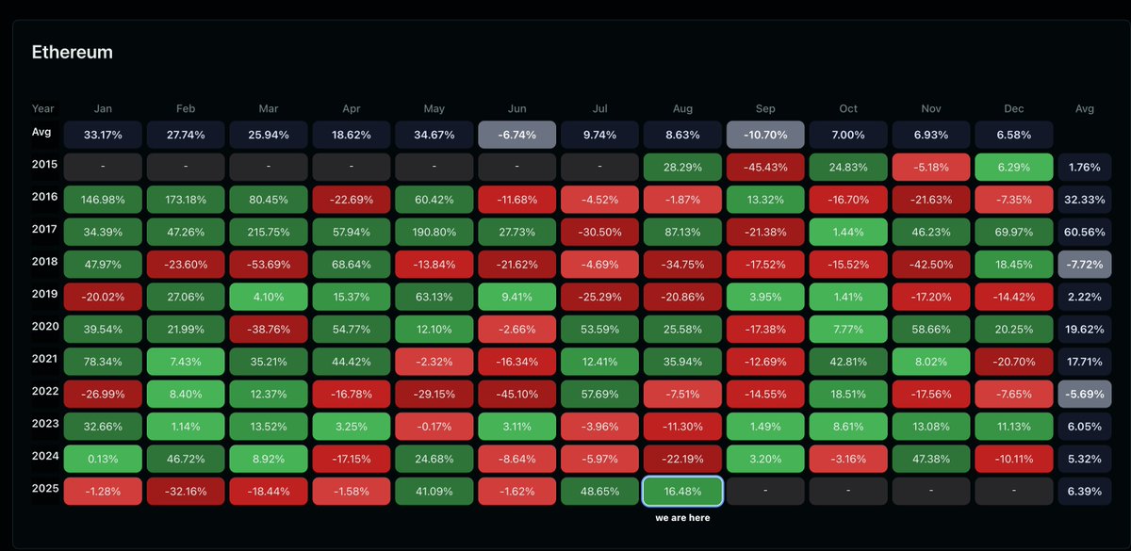Click the 2020 July cell 53.59%
This screenshot has width=1131, height=551.
(600, 331)
